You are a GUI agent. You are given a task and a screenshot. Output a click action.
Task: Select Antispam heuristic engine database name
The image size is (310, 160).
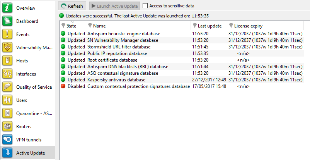(124, 34)
